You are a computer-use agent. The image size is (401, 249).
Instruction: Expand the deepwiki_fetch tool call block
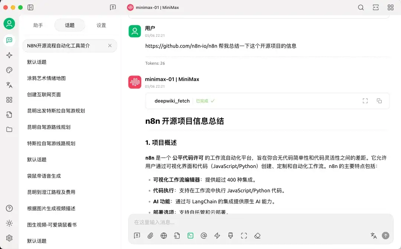pyautogui.click(x=267, y=101)
